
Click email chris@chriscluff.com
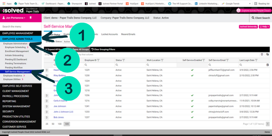coord(219,112)
